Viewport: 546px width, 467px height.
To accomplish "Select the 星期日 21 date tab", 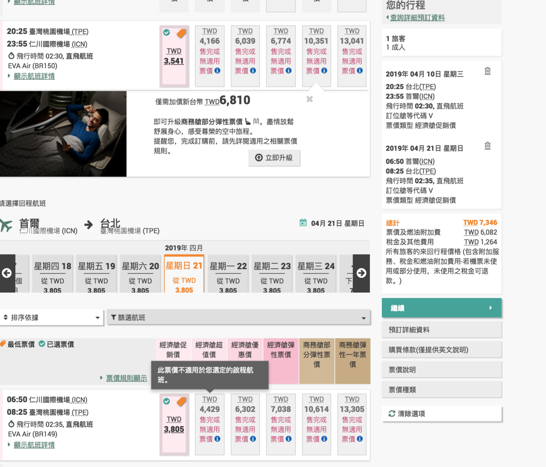I will click(x=184, y=274).
